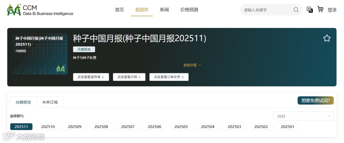Viewport: 344px width, 143px height.
Task: Switch to the 未来订阅 tab
Action: click(50, 102)
